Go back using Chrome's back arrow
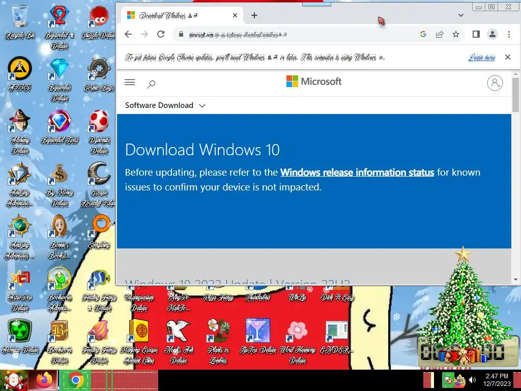The height and width of the screenshot is (391, 521). 128,34
